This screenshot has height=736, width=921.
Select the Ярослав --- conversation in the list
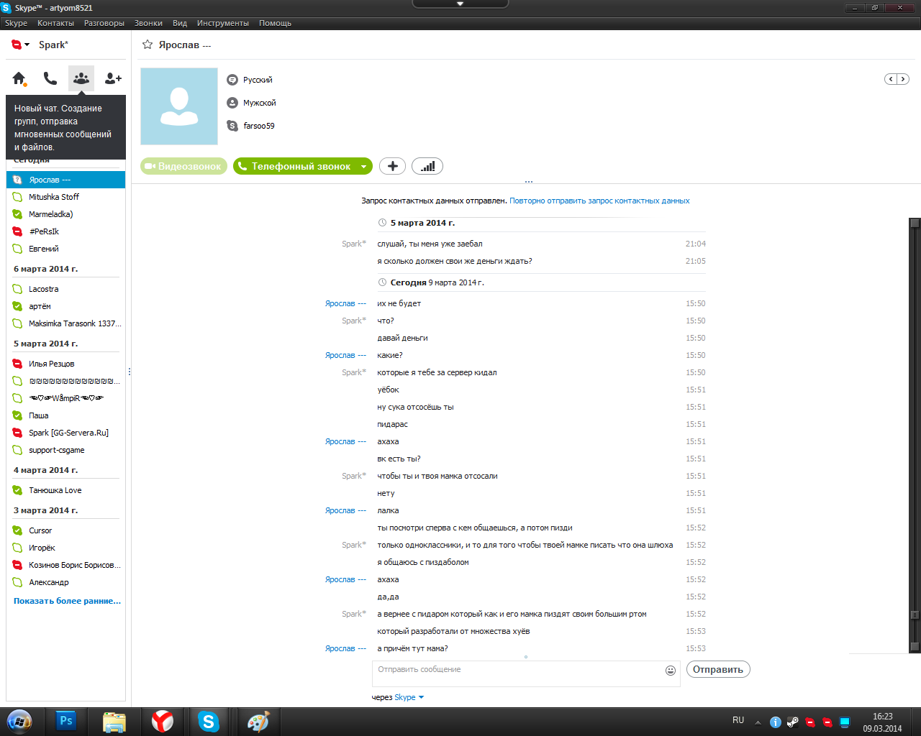point(65,180)
